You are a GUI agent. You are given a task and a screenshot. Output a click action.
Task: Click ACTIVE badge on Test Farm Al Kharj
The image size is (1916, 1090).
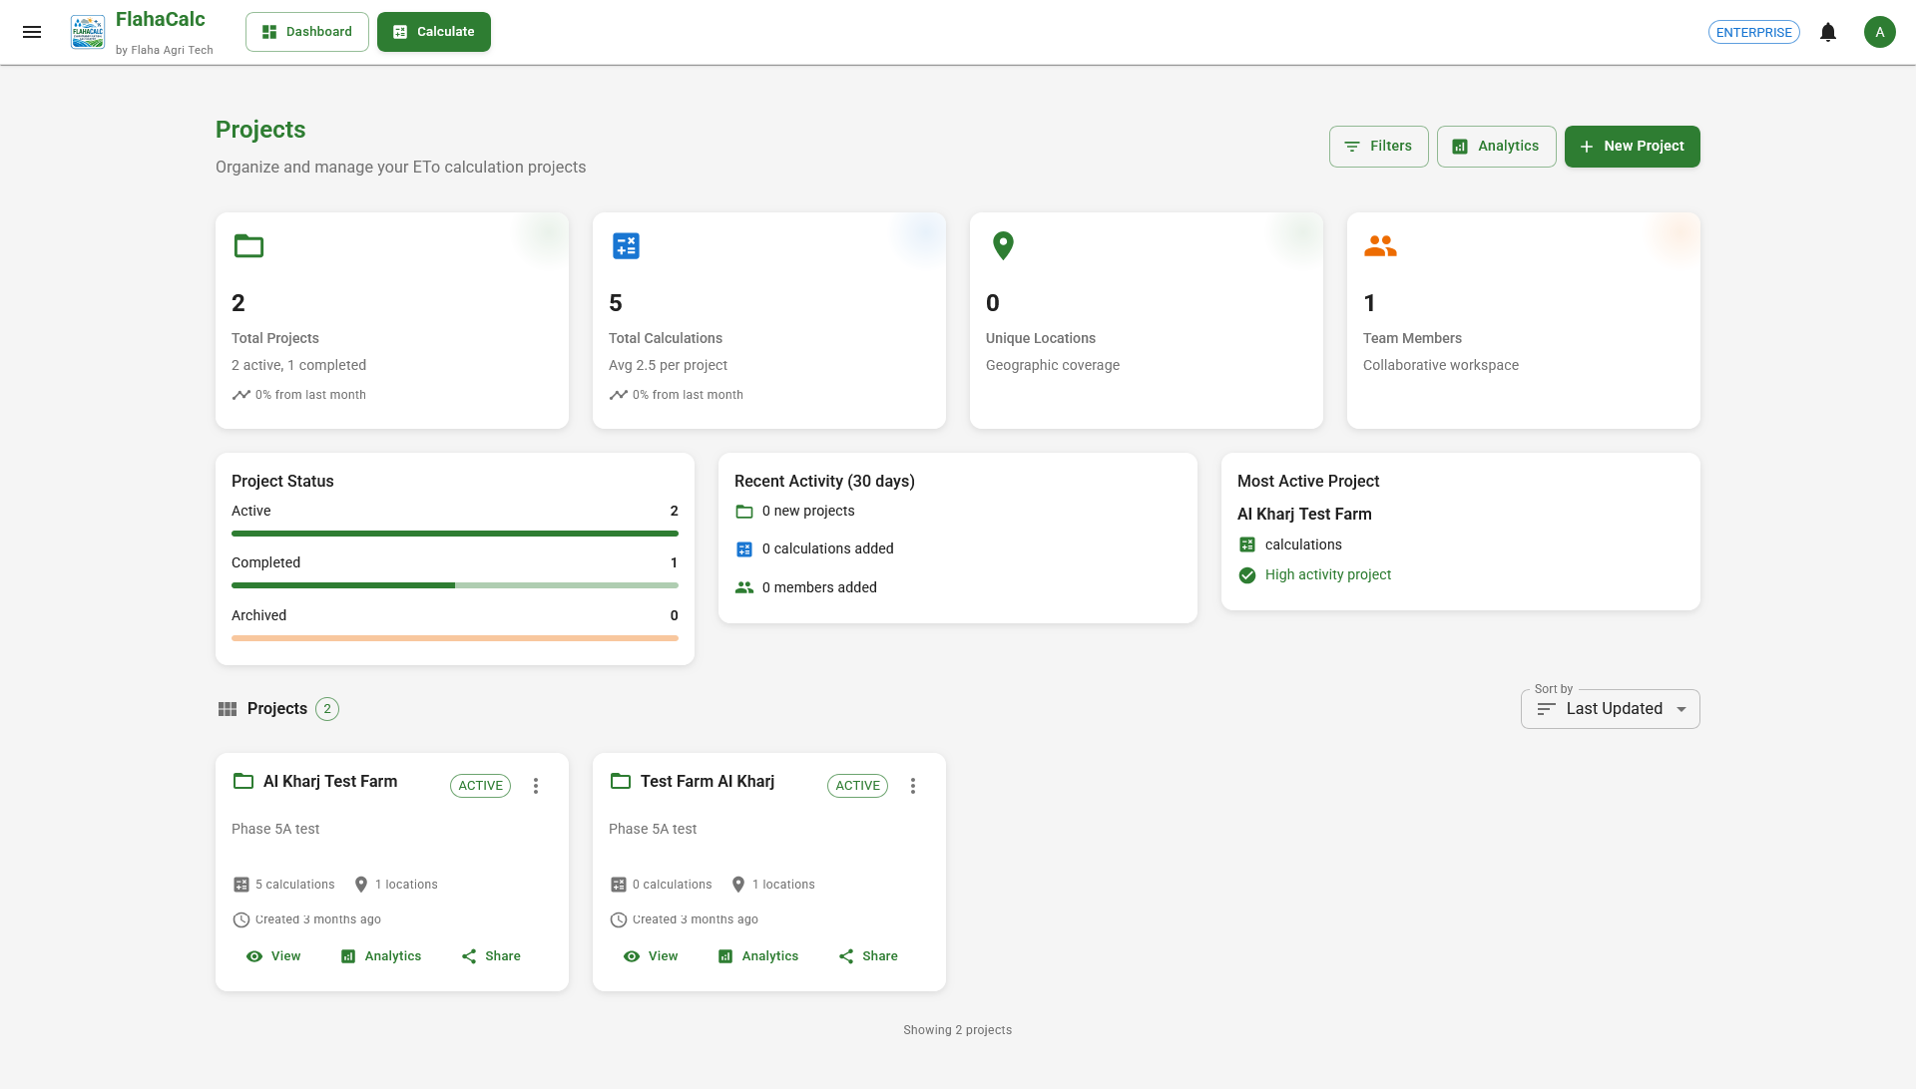[858, 786]
